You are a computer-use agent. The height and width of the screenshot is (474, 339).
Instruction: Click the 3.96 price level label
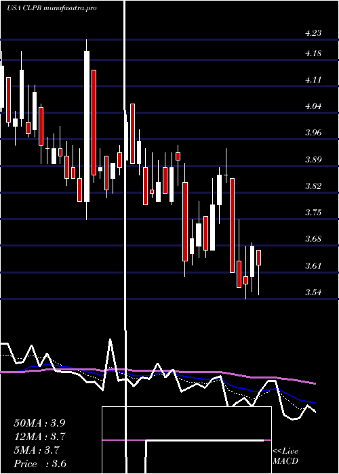pyautogui.click(x=313, y=133)
